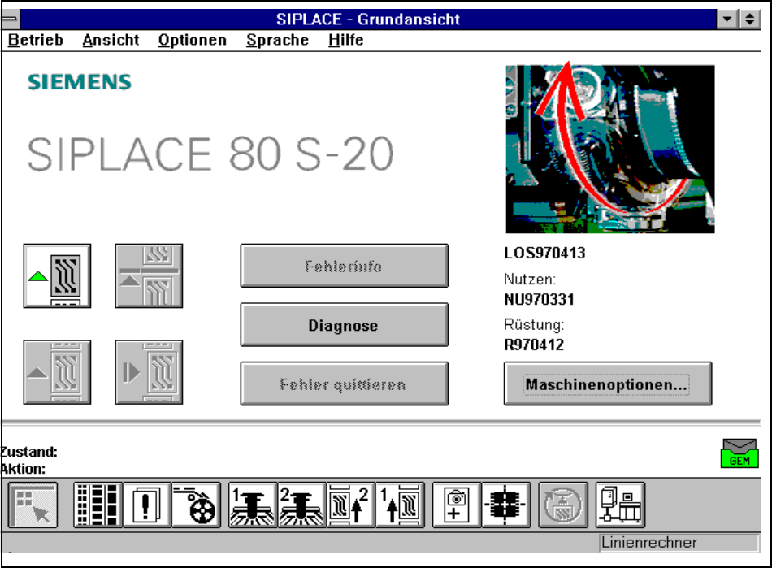Click the maximize restore arrows button
The image size is (772, 568).
coord(749,20)
